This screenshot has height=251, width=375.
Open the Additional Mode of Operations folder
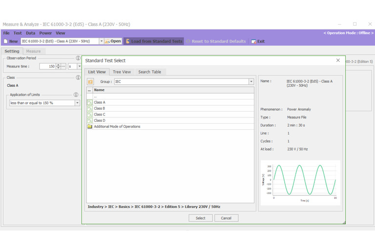[170, 127]
